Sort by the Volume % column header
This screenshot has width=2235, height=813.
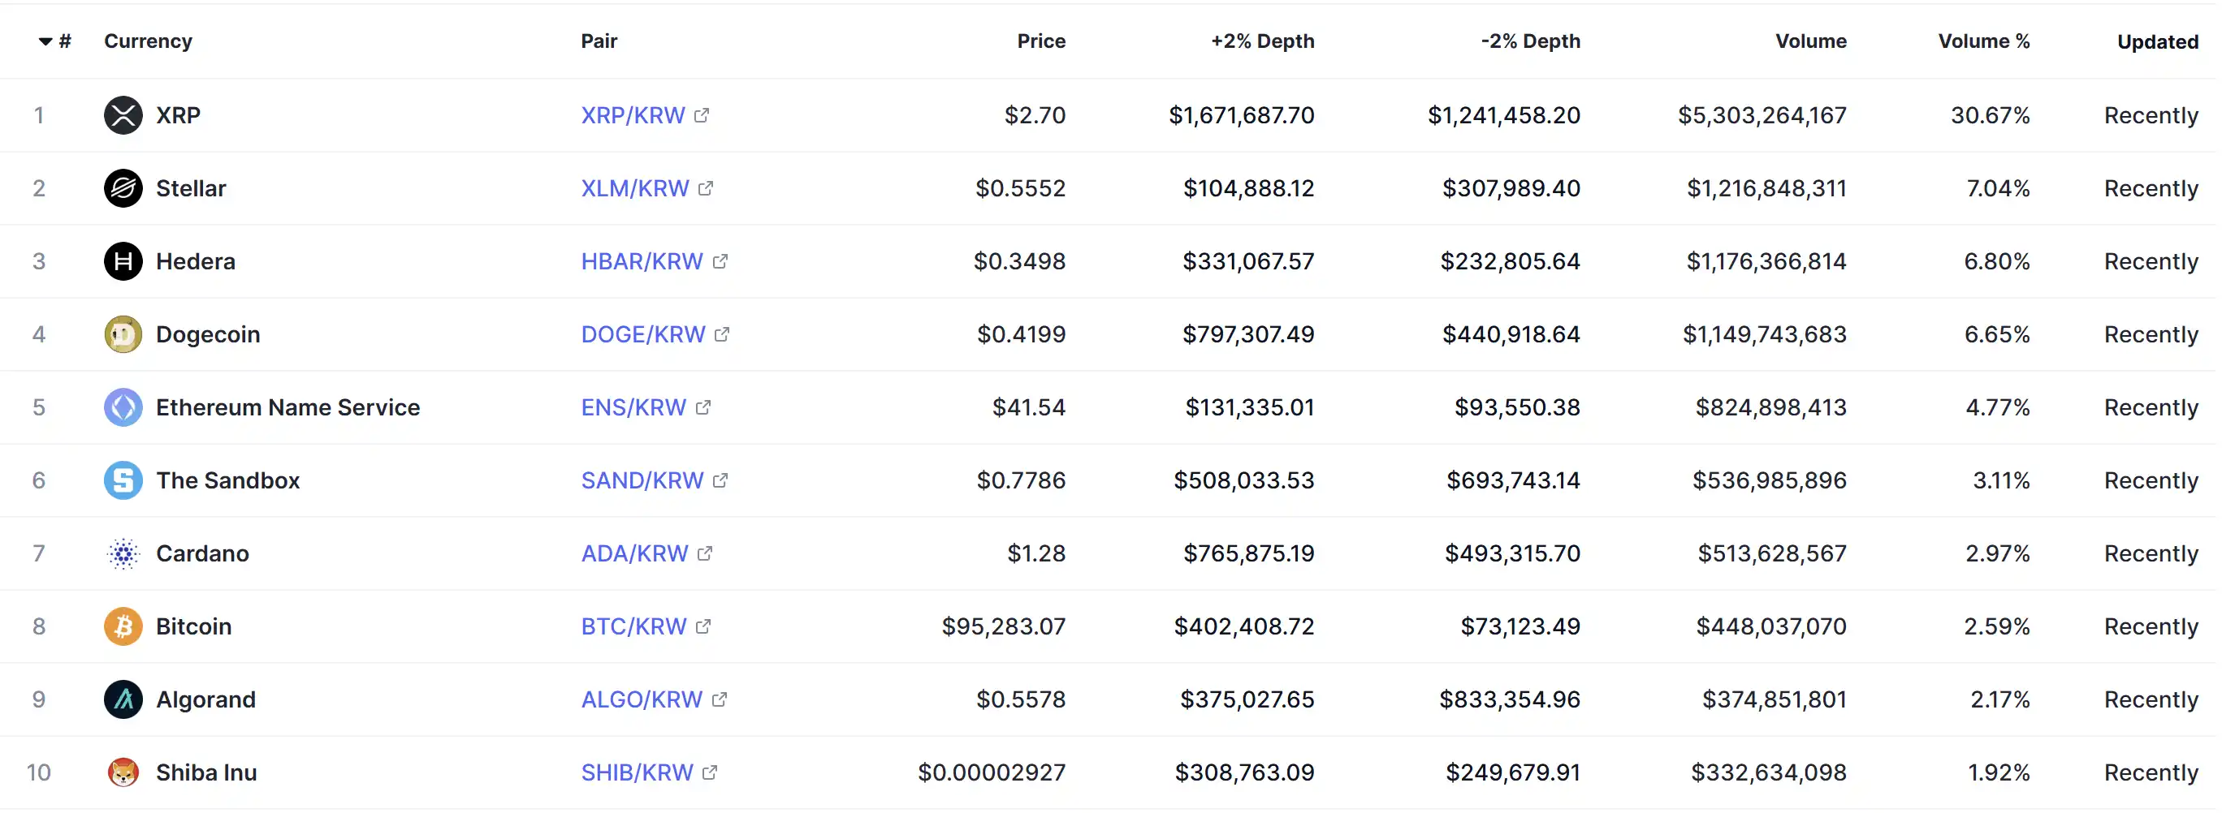click(x=1983, y=41)
